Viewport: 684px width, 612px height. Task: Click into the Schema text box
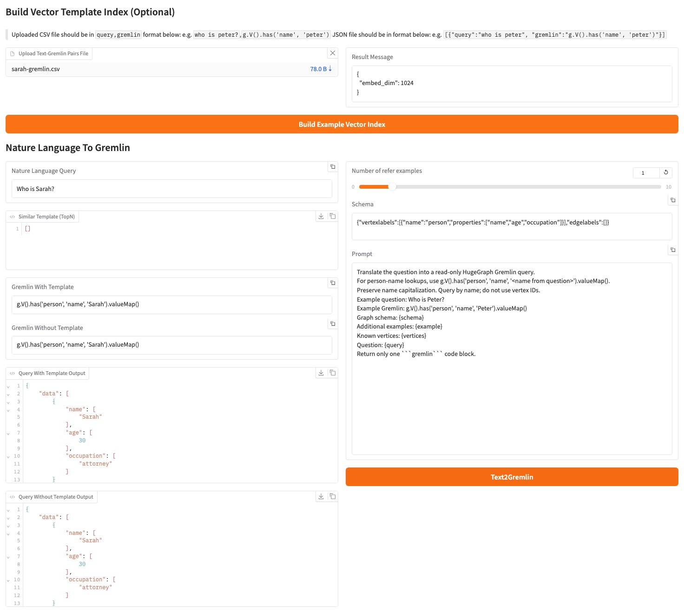click(512, 226)
